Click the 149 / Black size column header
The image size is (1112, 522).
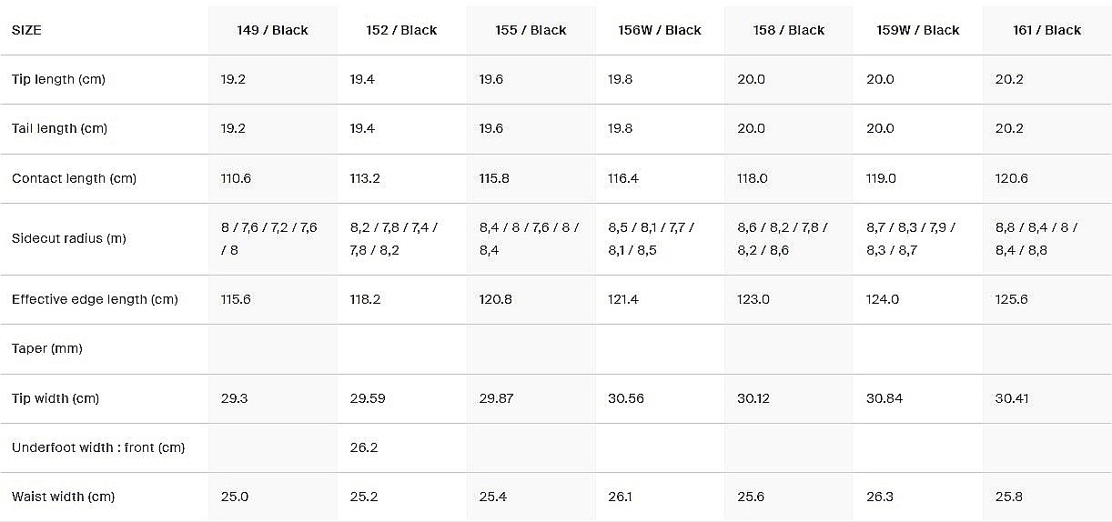[272, 30]
